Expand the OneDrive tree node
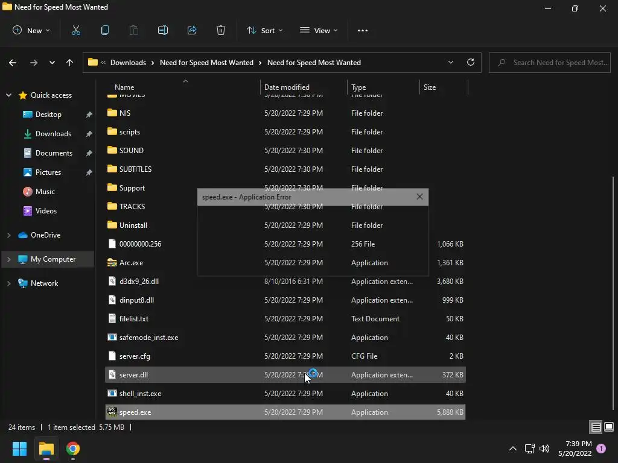The image size is (618, 463). point(8,235)
